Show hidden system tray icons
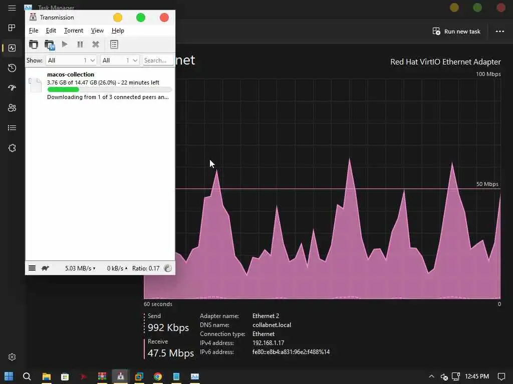 431,376
